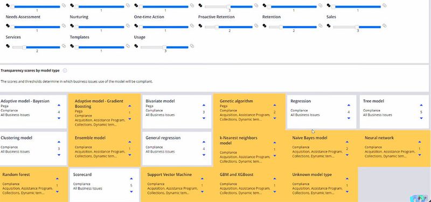Screen dimensions: 431x202
Task: Click link icon next to Needs Assessment slider
Action: pyautogui.click(x=64, y=25)
